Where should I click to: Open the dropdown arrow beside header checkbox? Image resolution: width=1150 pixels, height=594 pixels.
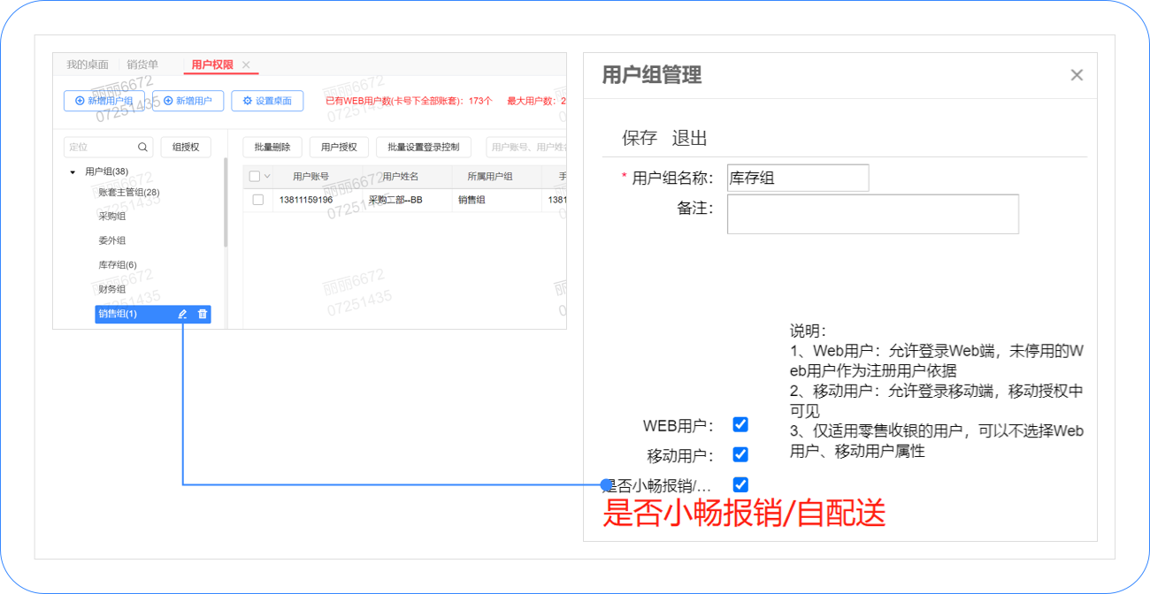[x=267, y=176]
